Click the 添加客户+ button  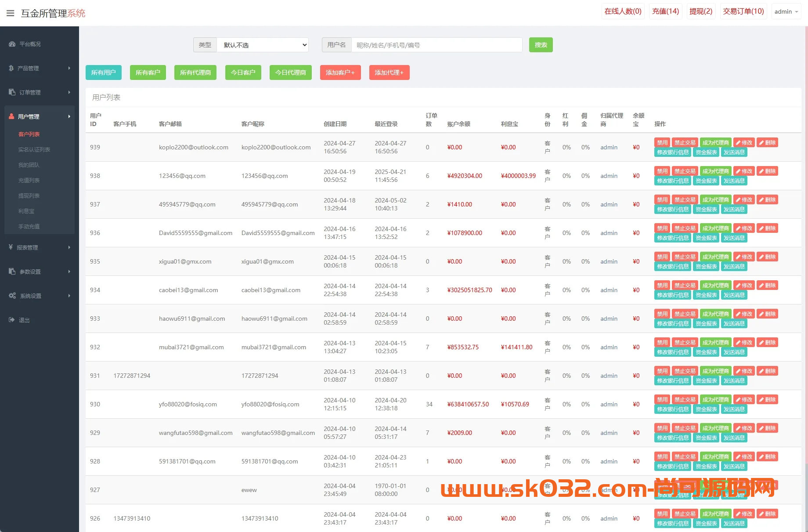coord(340,72)
